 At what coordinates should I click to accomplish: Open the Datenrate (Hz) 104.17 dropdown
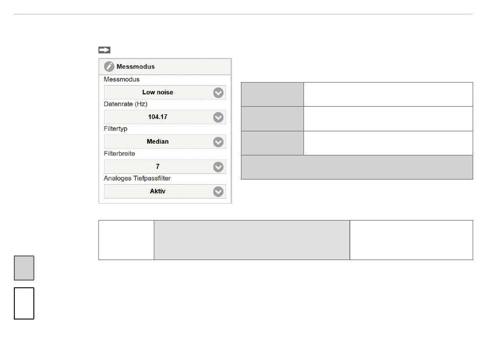click(x=165, y=117)
